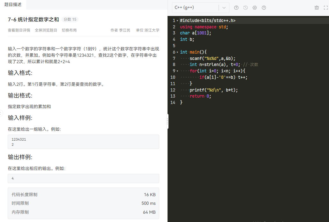
Task: Click the text 指定数字出现的累加和
Action: tap(29, 107)
